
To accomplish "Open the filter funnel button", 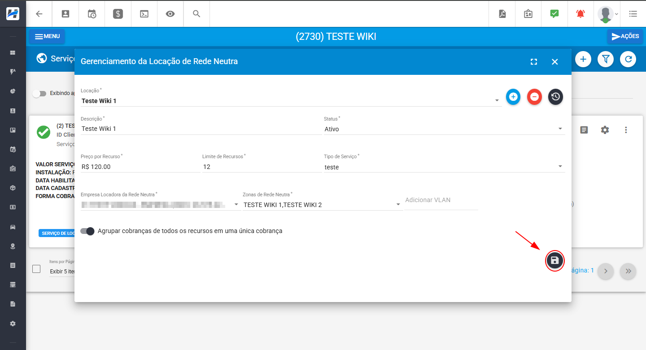I will tap(606, 59).
